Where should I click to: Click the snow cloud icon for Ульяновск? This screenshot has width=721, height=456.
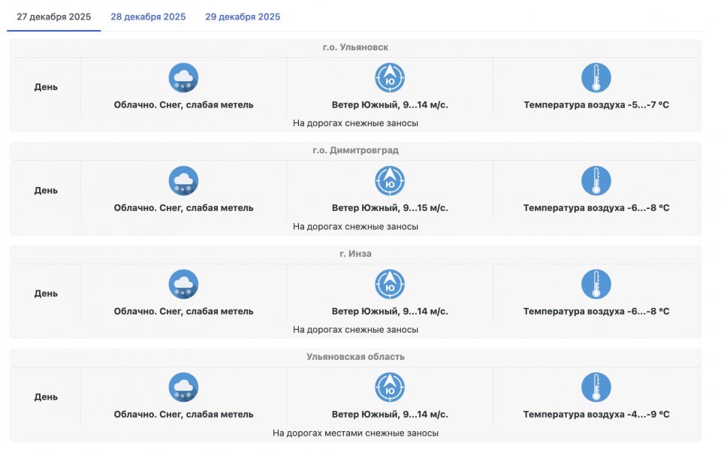(x=183, y=78)
